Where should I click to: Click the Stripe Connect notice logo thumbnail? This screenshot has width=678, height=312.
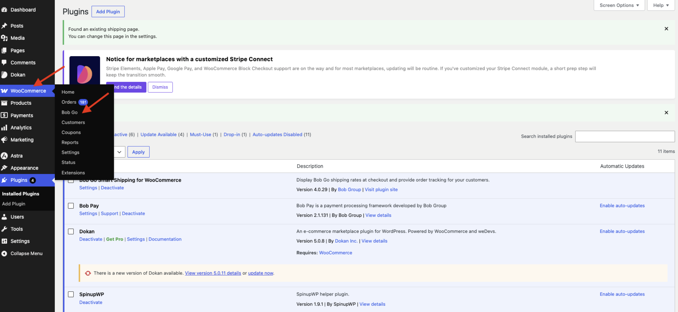click(x=85, y=70)
